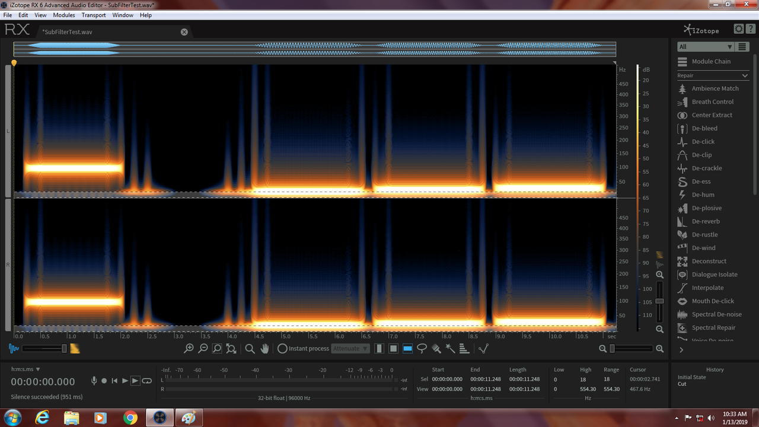The image size is (759, 427).
Task: Open iZotope settings gear
Action: (x=738, y=29)
